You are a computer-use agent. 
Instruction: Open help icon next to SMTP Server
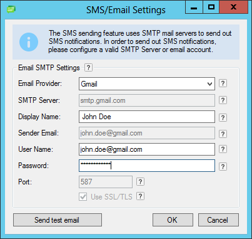[x=223, y=100]
